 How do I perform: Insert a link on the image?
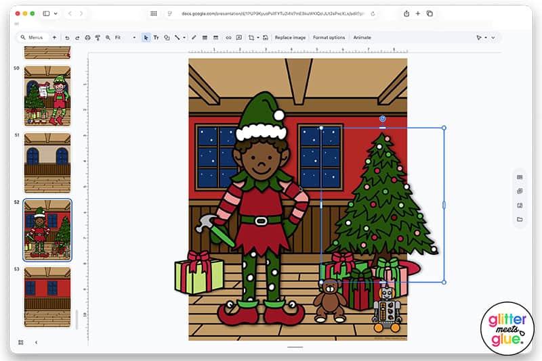point(228,38)
